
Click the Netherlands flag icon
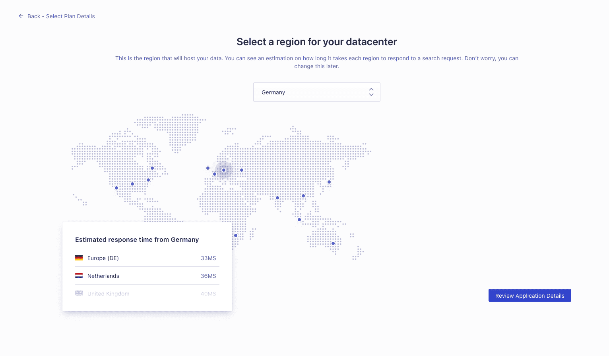pyautogui.click(x=79, y=276)
